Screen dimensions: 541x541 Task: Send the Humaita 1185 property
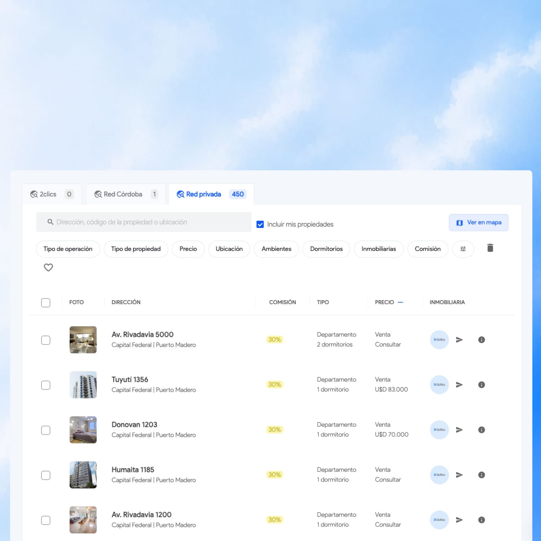click(459, 475)
